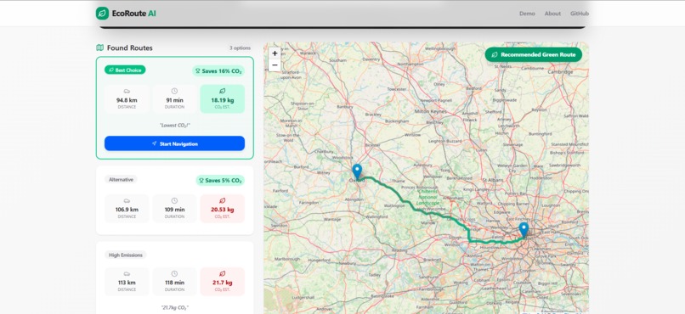Click the Oxford start pin marker
The height and width of the screenshot is (314, 685).
(357, 171)
